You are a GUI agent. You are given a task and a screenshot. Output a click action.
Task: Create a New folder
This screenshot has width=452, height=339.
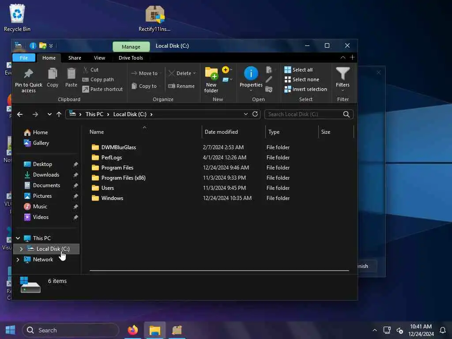tap(211, 80)
